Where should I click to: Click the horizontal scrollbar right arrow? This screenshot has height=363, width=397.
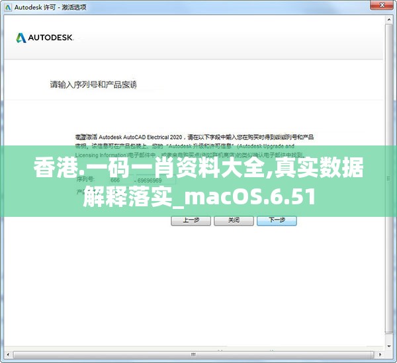(380, 354)
